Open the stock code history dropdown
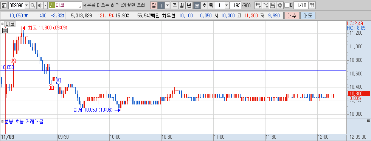 coord(26,5)
